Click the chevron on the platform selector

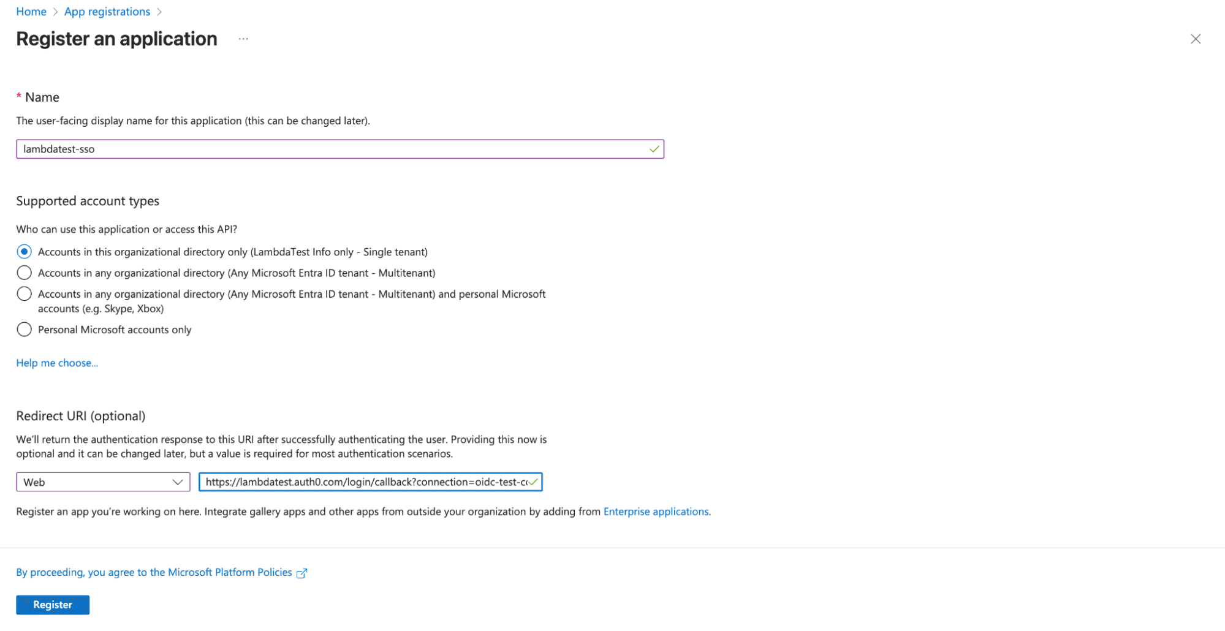(x=178, y=482)
